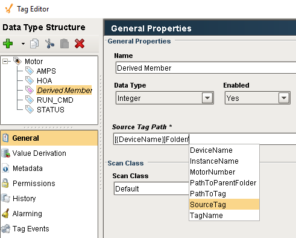Choose PathToTag from parameter list
This screenshot has width=296, height=238.
click(x=224, y=194)
